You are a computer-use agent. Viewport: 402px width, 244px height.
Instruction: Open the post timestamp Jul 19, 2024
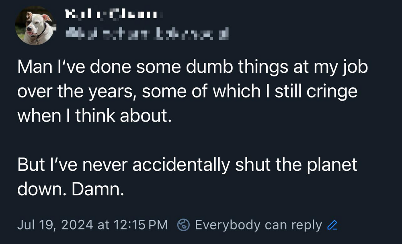(x=92, y=225)
